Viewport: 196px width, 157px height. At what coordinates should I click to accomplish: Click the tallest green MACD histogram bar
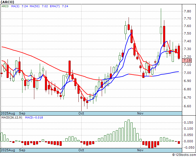pyautogui.click(x=129, y=131)
